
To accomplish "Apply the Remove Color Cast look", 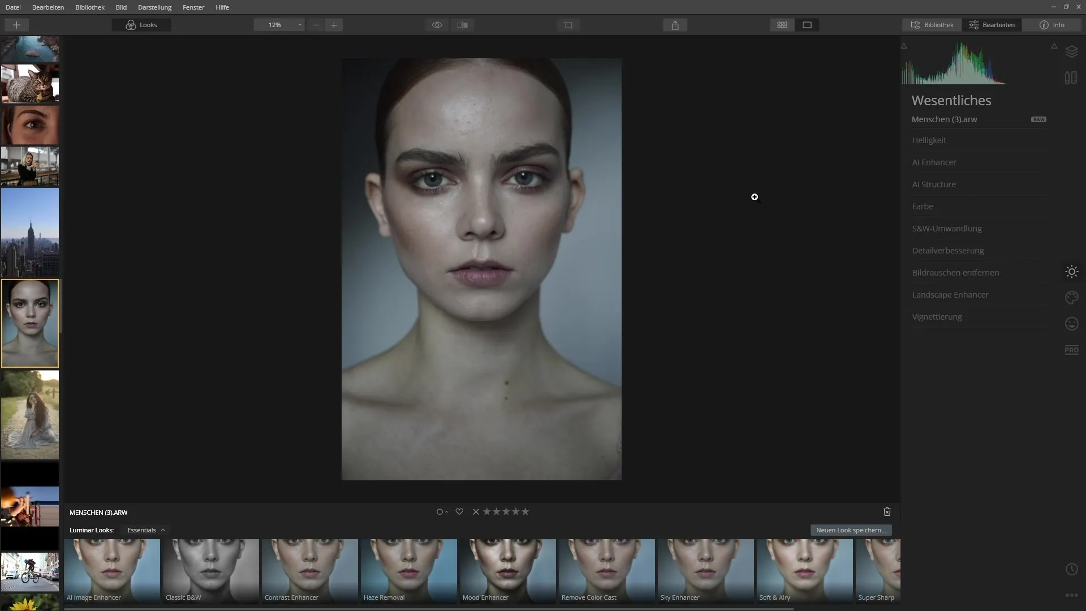I will click(x=607, y=571).
